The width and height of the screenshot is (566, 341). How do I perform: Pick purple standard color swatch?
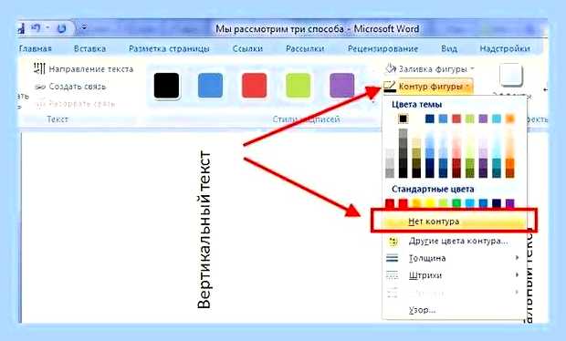tap(509, 203)
